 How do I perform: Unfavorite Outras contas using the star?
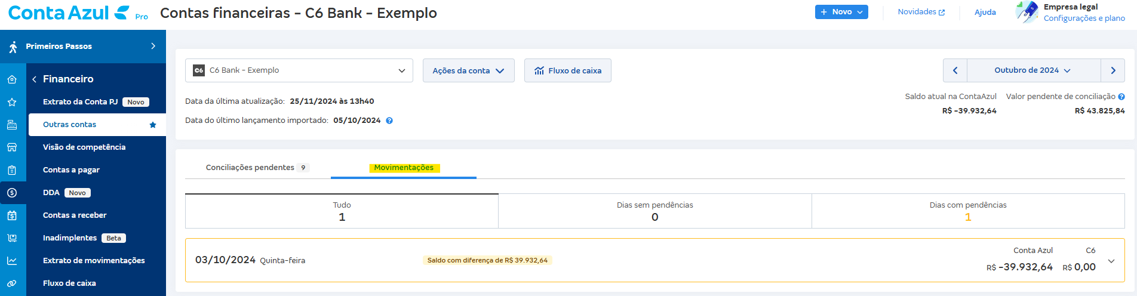pyautogui.click(x=153, y=125)
